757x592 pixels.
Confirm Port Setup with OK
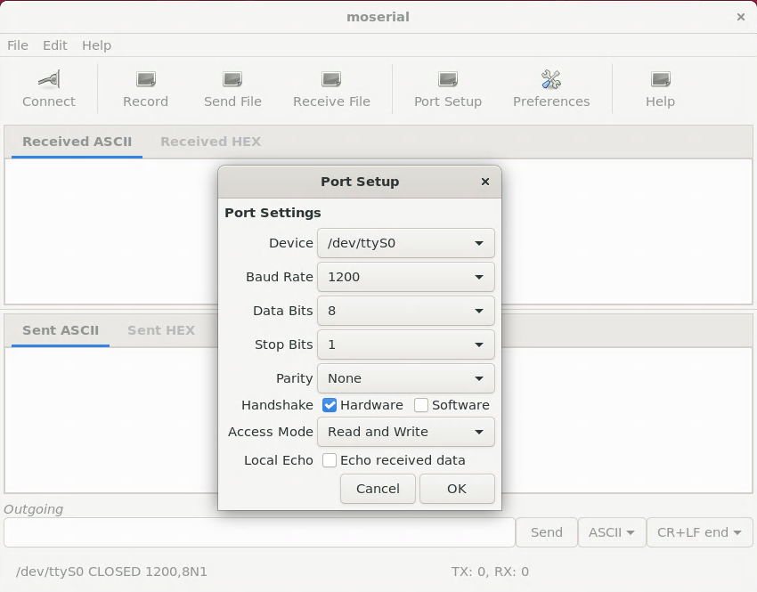(457, 489)
